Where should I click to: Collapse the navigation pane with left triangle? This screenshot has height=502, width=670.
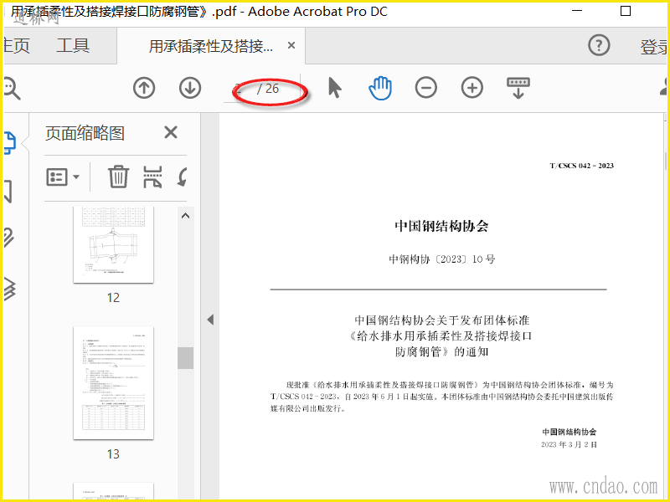(210, 320)
